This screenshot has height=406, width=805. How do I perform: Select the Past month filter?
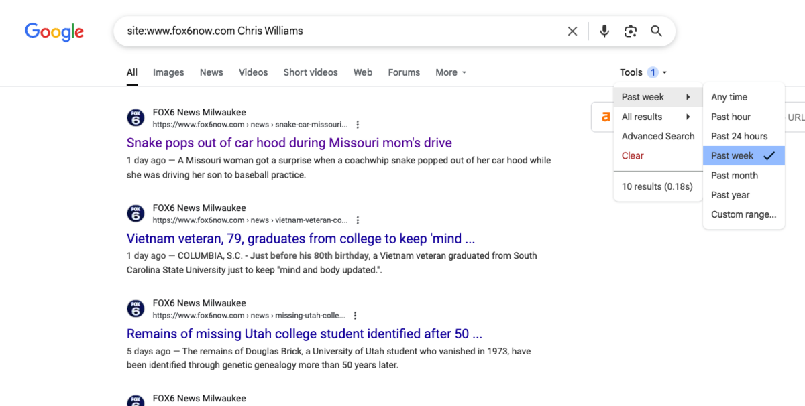(735, 175)
